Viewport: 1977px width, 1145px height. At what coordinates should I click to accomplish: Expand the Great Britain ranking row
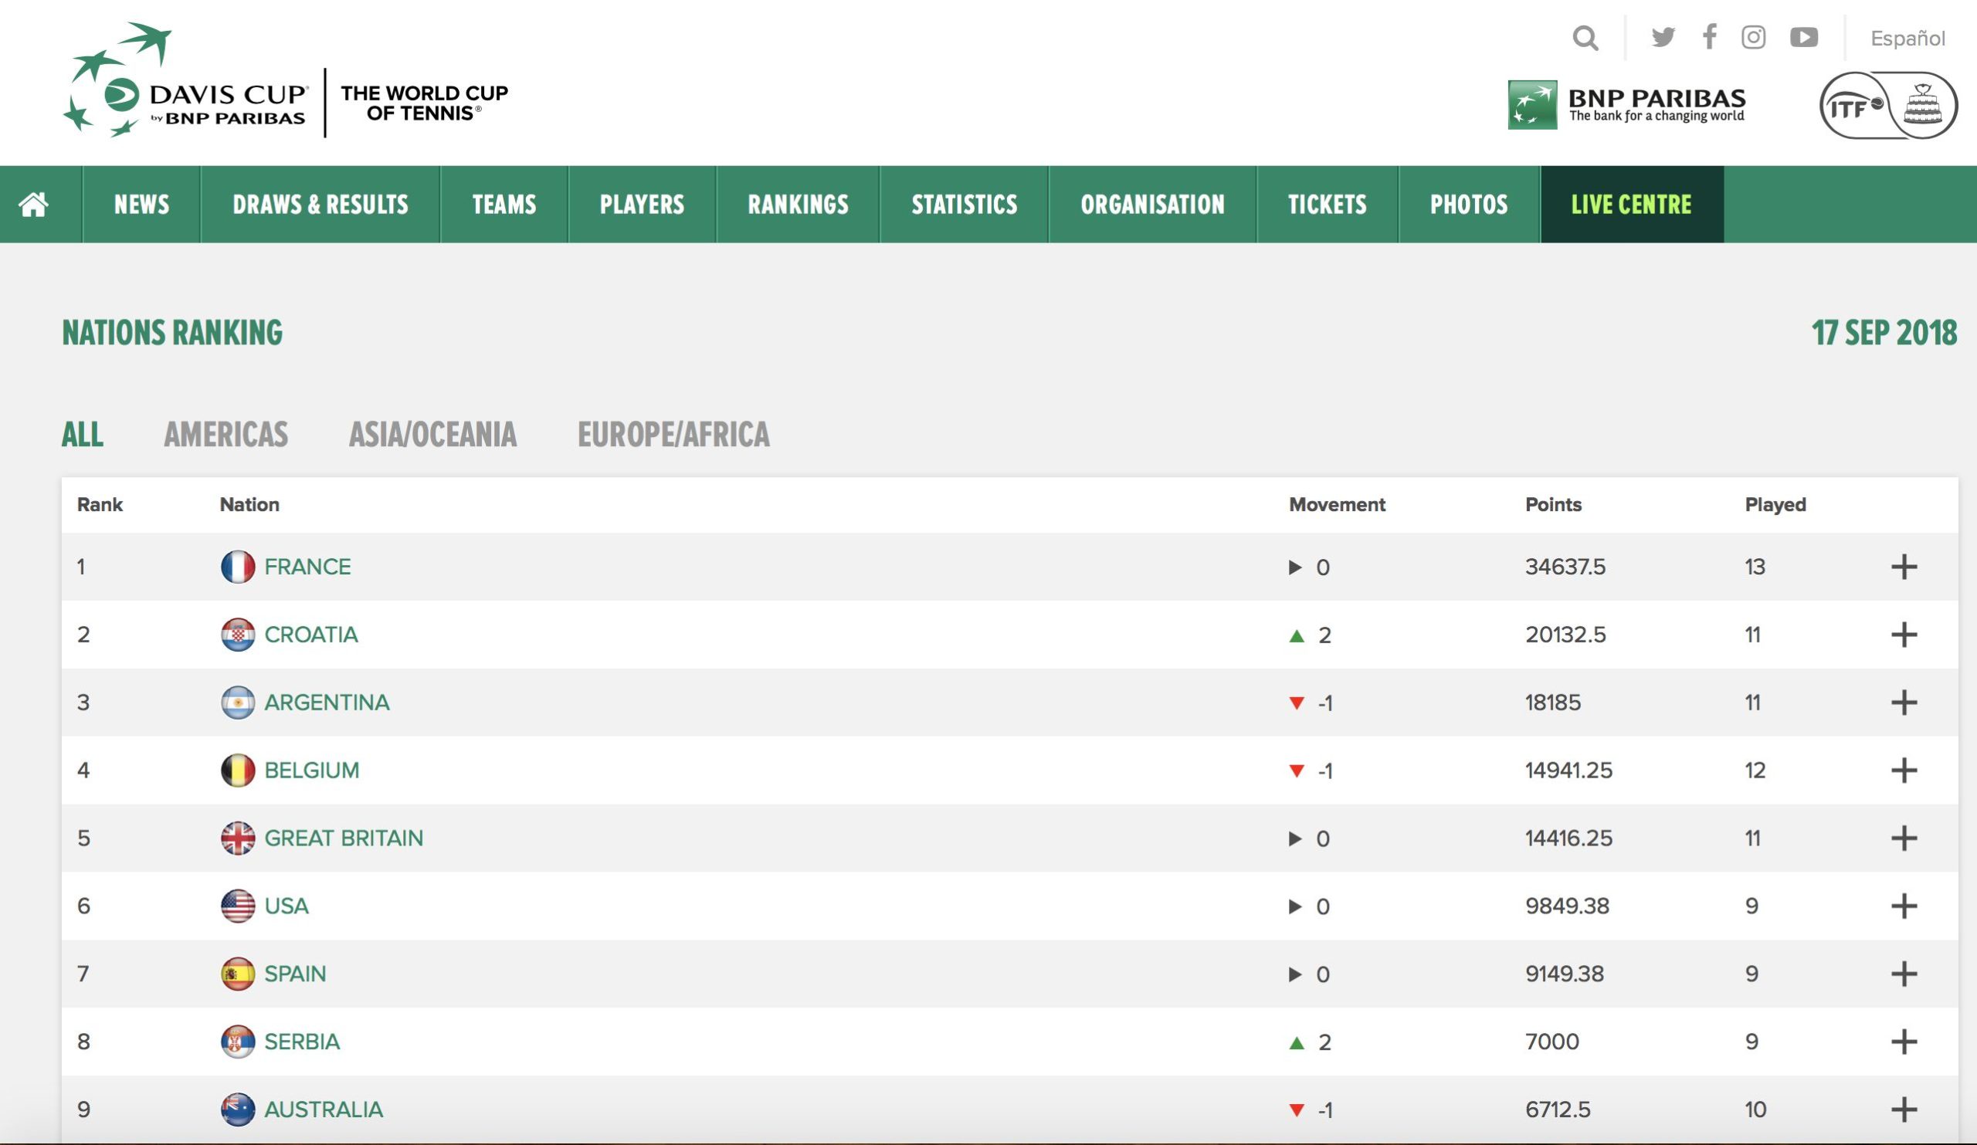point(1904,838)
